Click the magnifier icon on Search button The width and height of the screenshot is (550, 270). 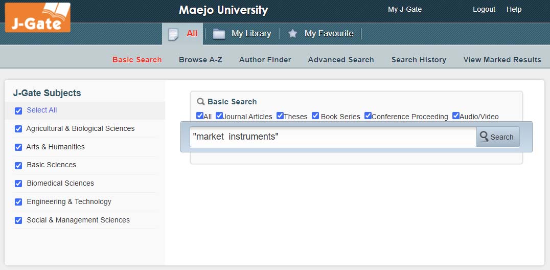click(x=484, y=137)
